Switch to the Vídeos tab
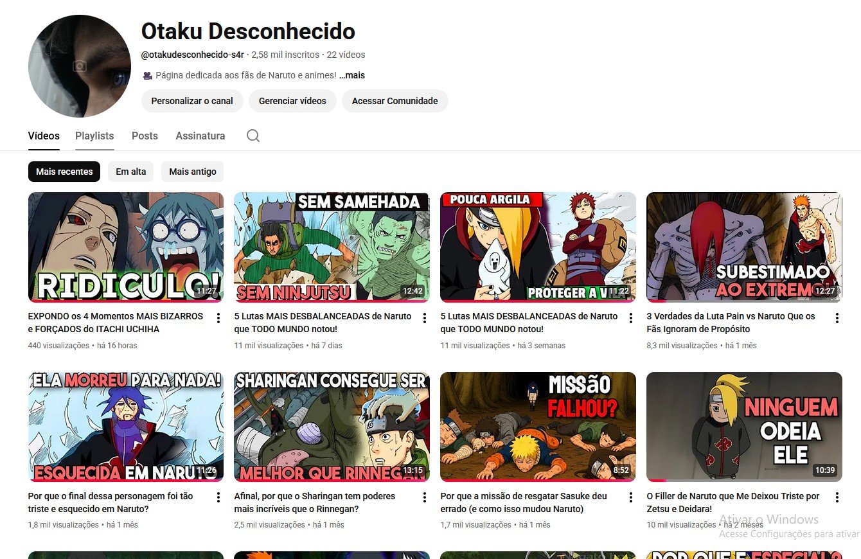The image size is (861, 559). [44, 136]
